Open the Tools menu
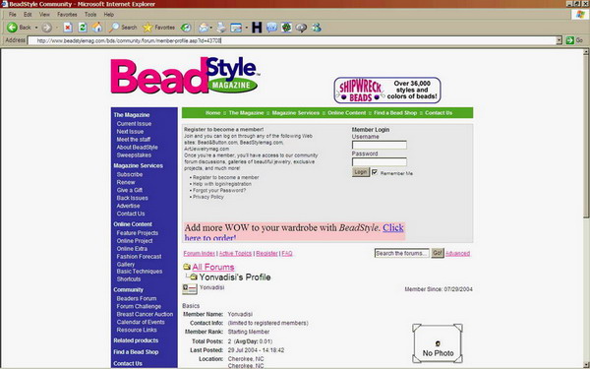Viewport: 590px width, 369px height. tap(90, 15)
